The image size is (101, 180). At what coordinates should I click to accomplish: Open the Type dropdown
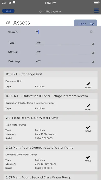64,43
